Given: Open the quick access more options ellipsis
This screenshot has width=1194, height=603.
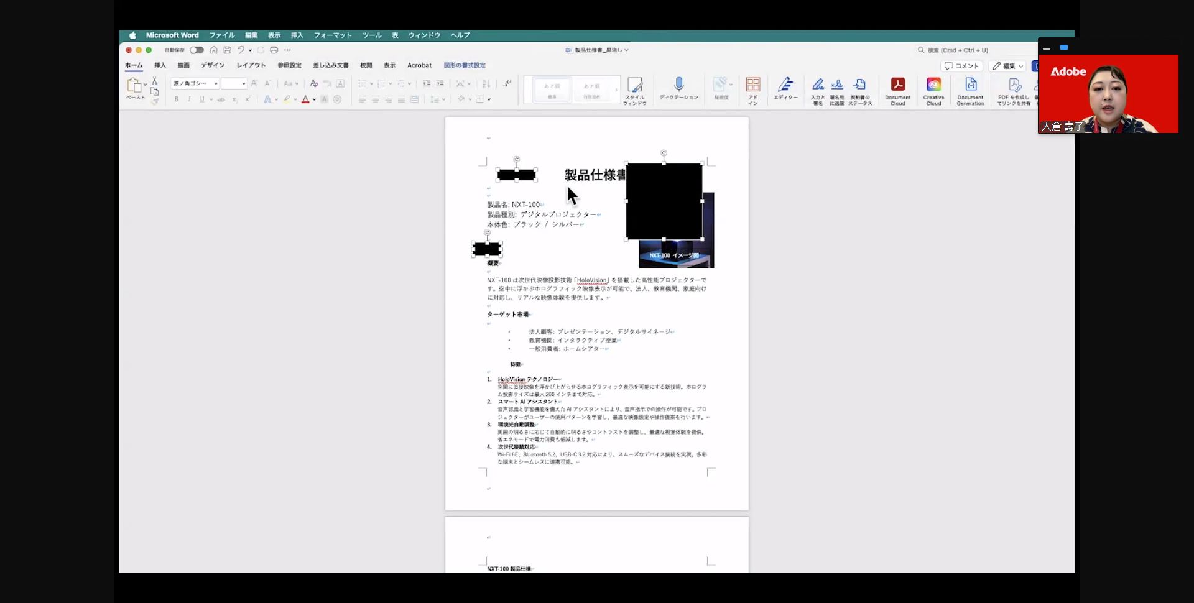Looking at the screenshot, I should pos(287,50).
